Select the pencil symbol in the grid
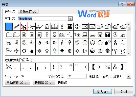Image resolution: width=136 pixels, height=97 pixels. point(17,26)
